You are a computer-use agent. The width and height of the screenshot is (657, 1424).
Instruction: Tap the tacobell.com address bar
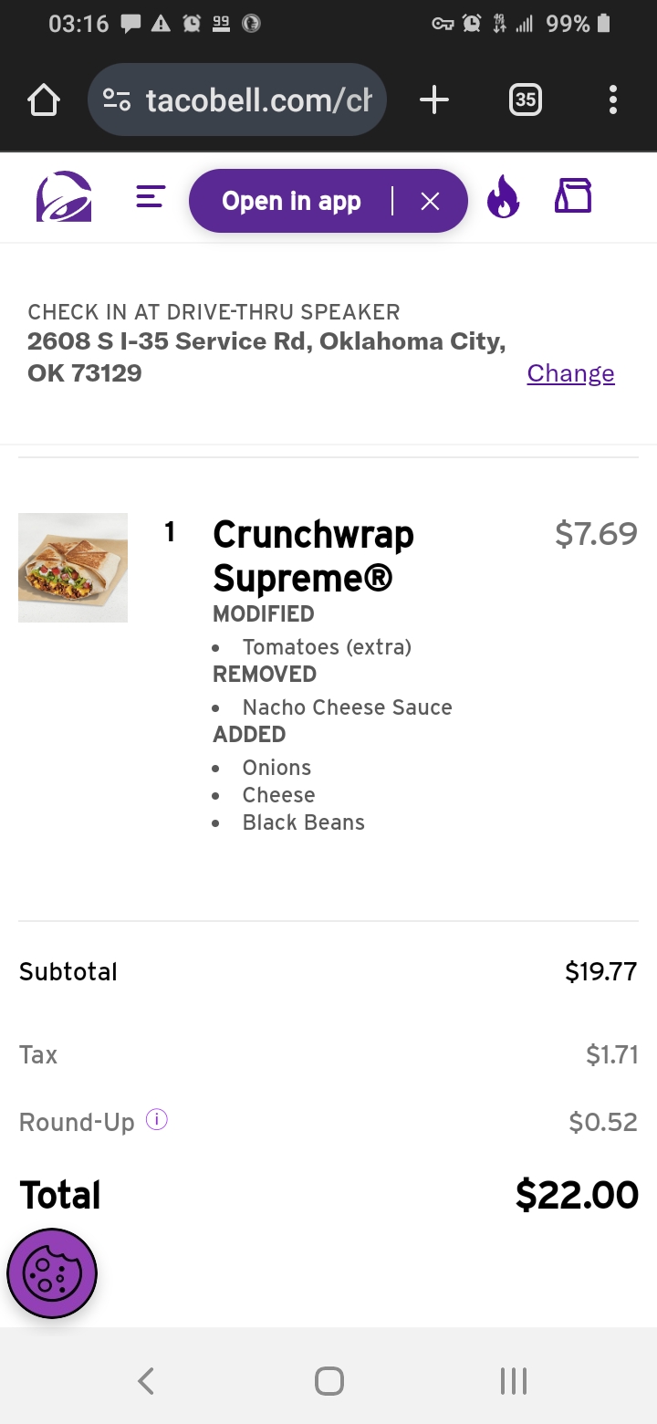coord(257,100)
